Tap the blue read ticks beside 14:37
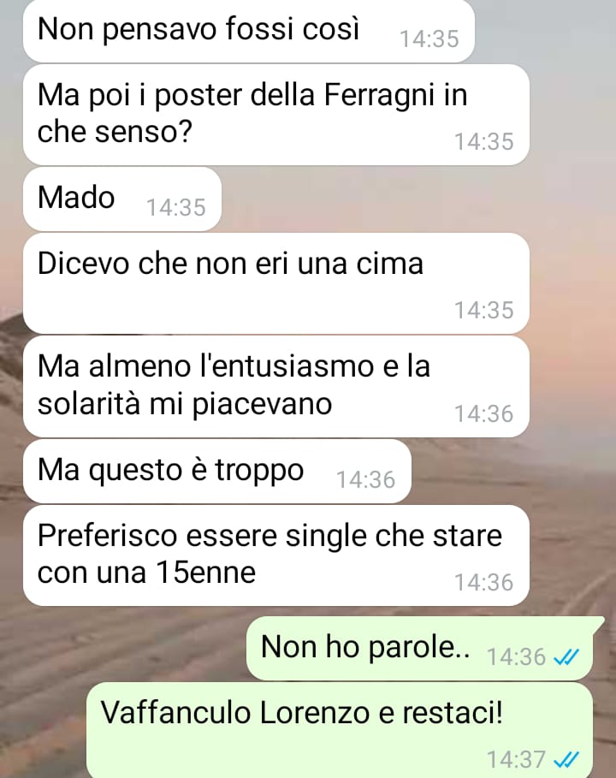 [566, 760]
